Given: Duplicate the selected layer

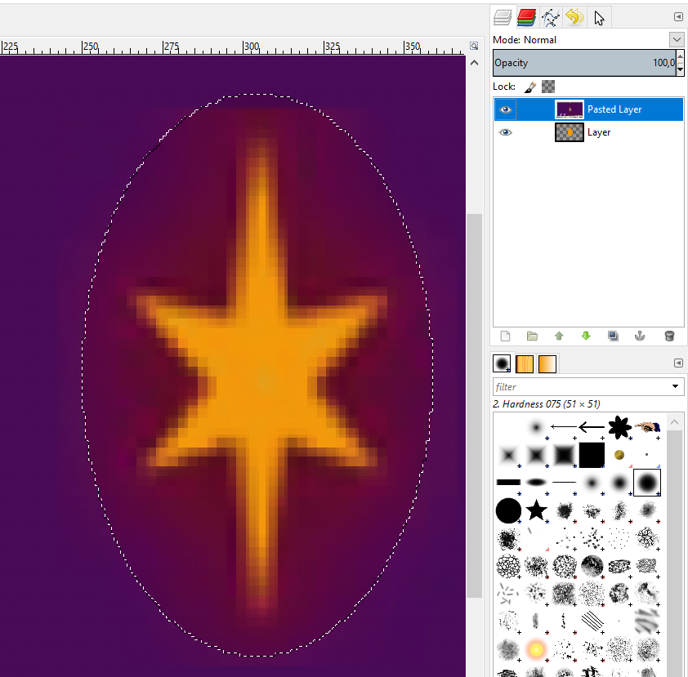Looking at the screenshot, I should [x=613, y=336].
